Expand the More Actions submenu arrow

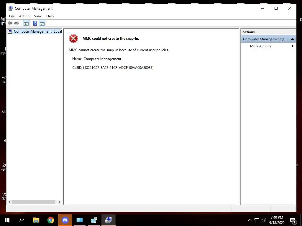click(x=293, y=46)
